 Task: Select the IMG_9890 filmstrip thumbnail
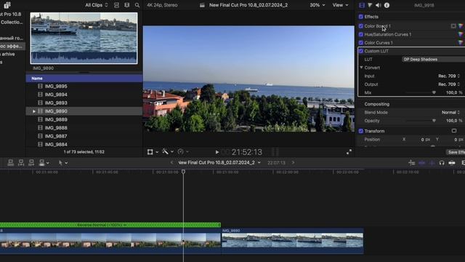pos(84,38)
